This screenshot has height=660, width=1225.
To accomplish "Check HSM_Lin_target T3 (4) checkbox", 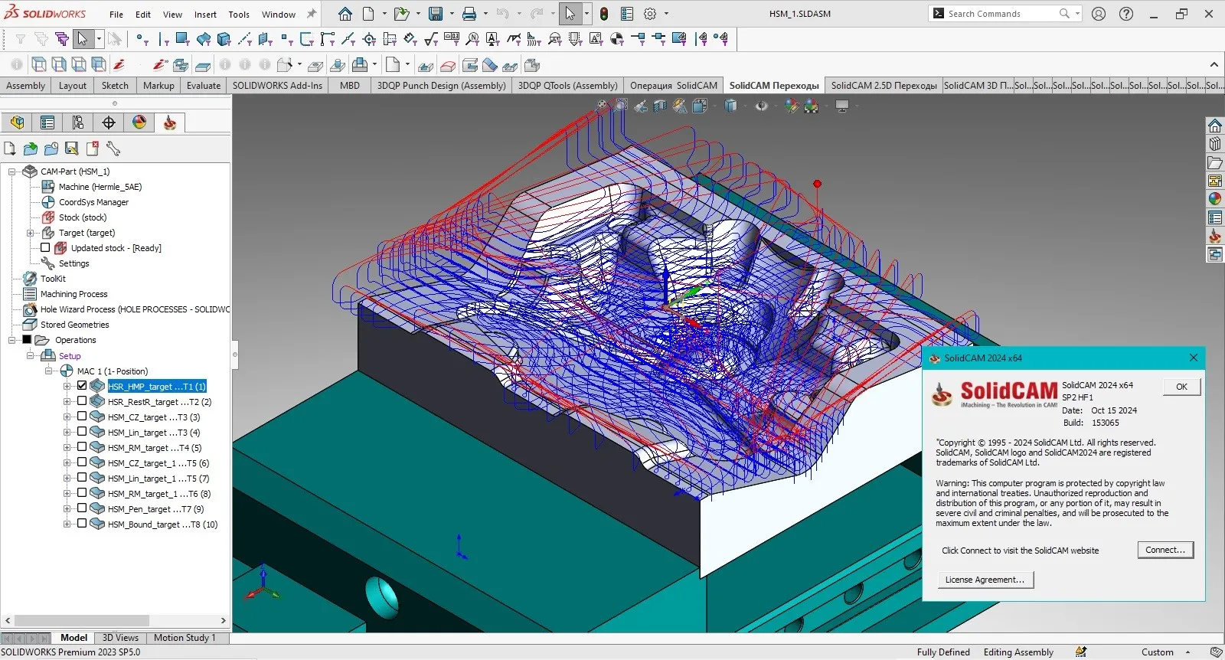I will point(82,432).
